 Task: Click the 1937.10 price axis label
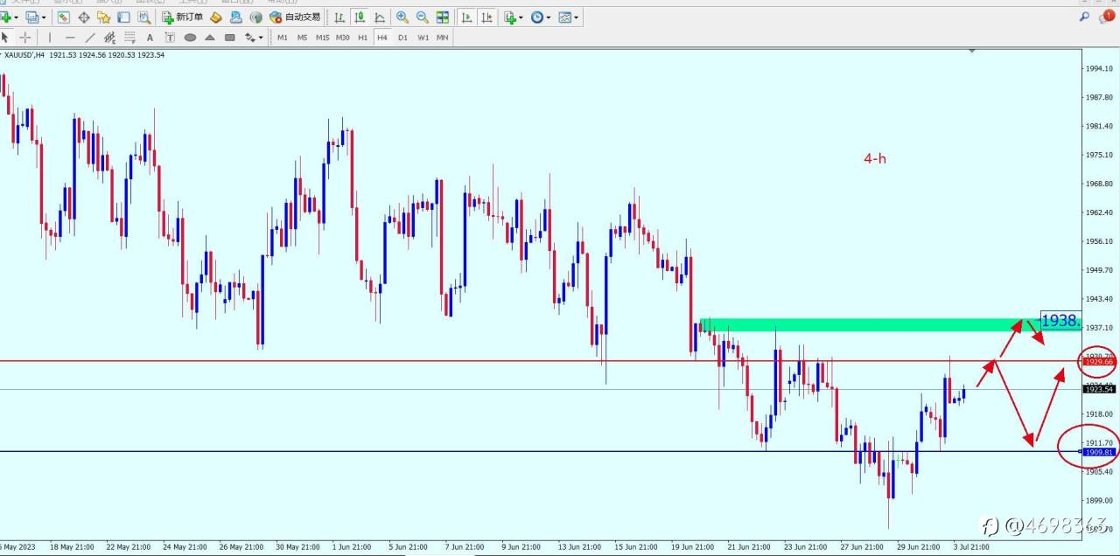pyautogui.click(x=1098, y=328)
